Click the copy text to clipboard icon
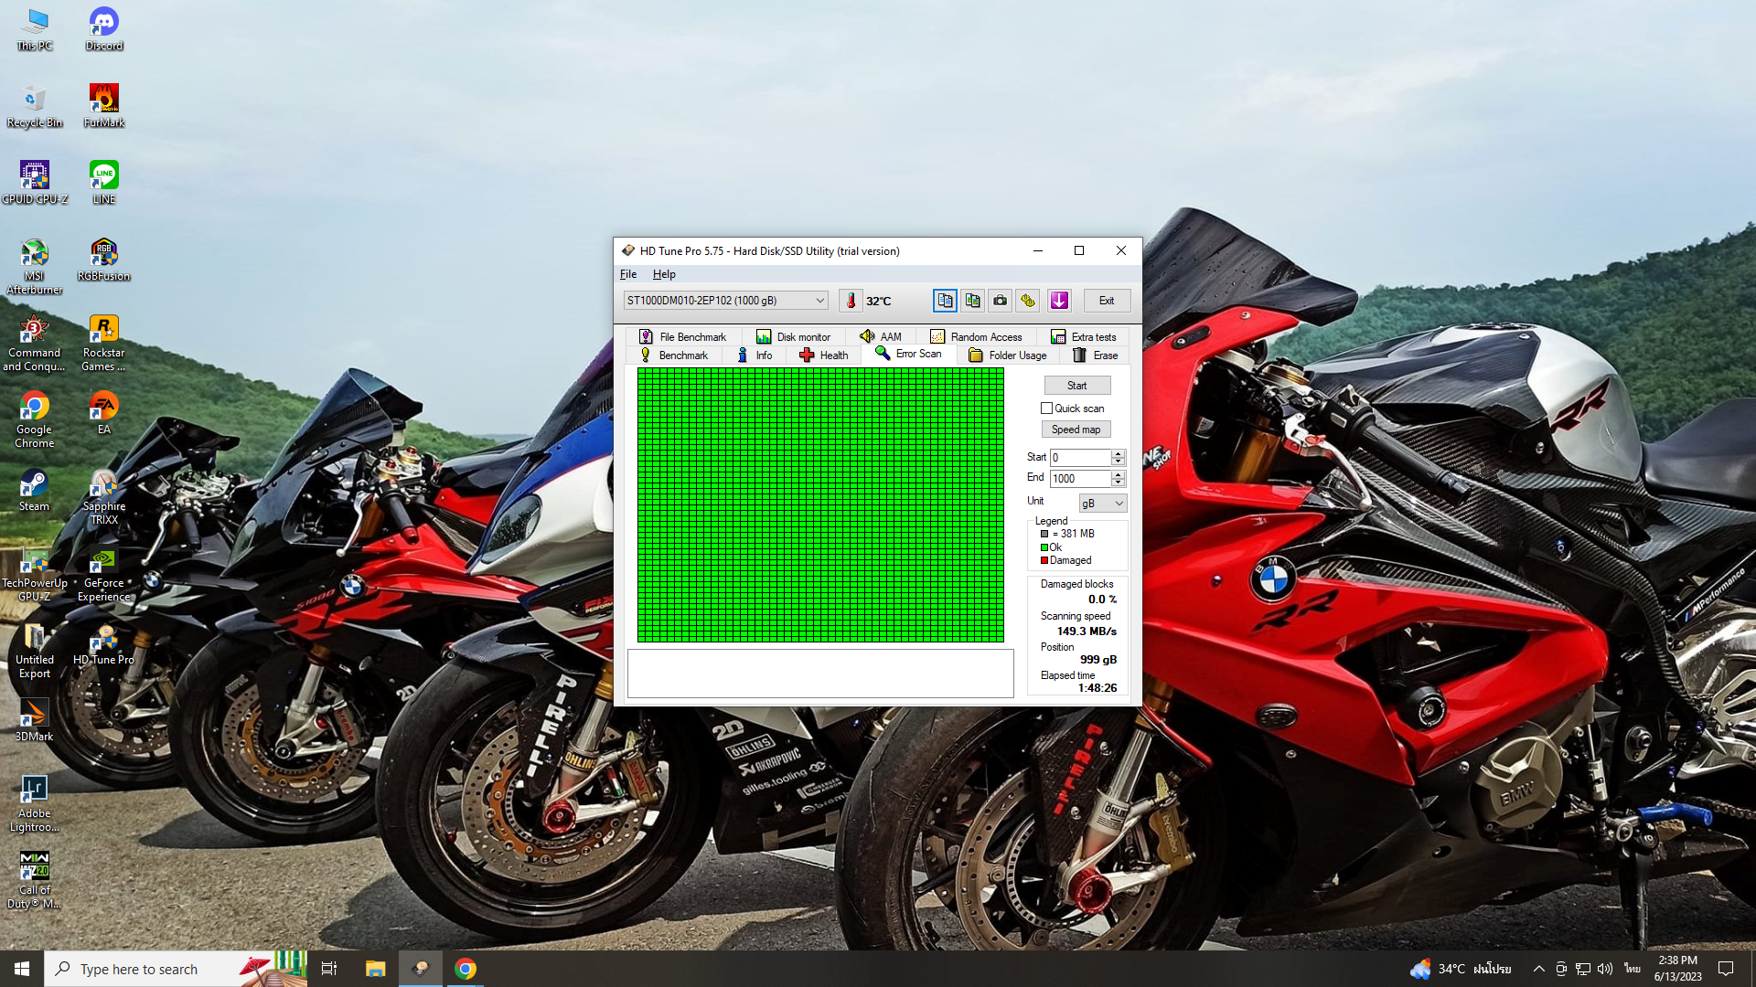 [x=945, y=301]
